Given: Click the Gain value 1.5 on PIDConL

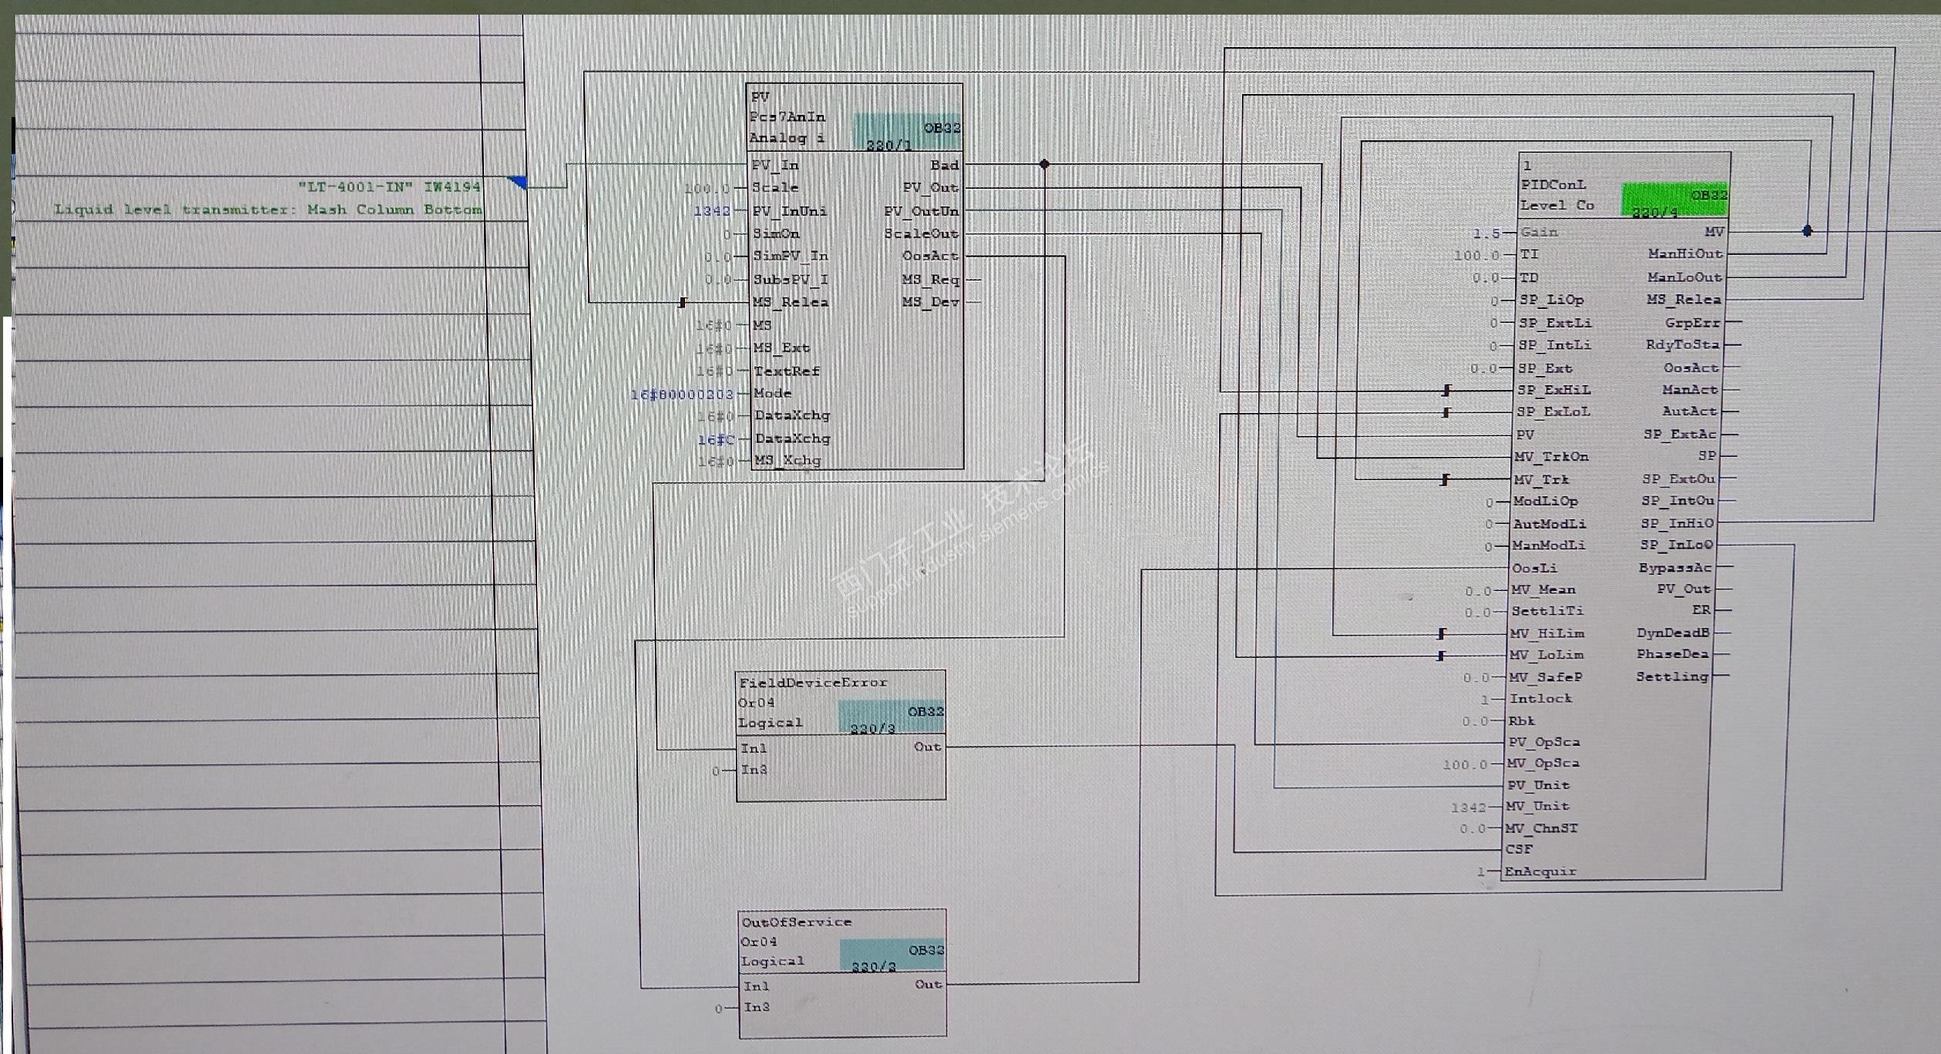Looking at the screenshot, I should [x=1486, y=233].
